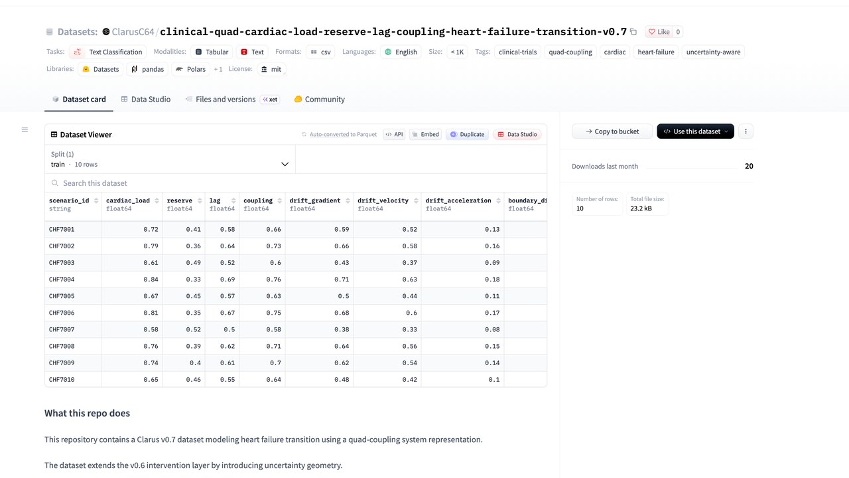Open Data Studio from viewer header
The width and height of the screenshot is (849, 478).
click(x=517, y=134)
